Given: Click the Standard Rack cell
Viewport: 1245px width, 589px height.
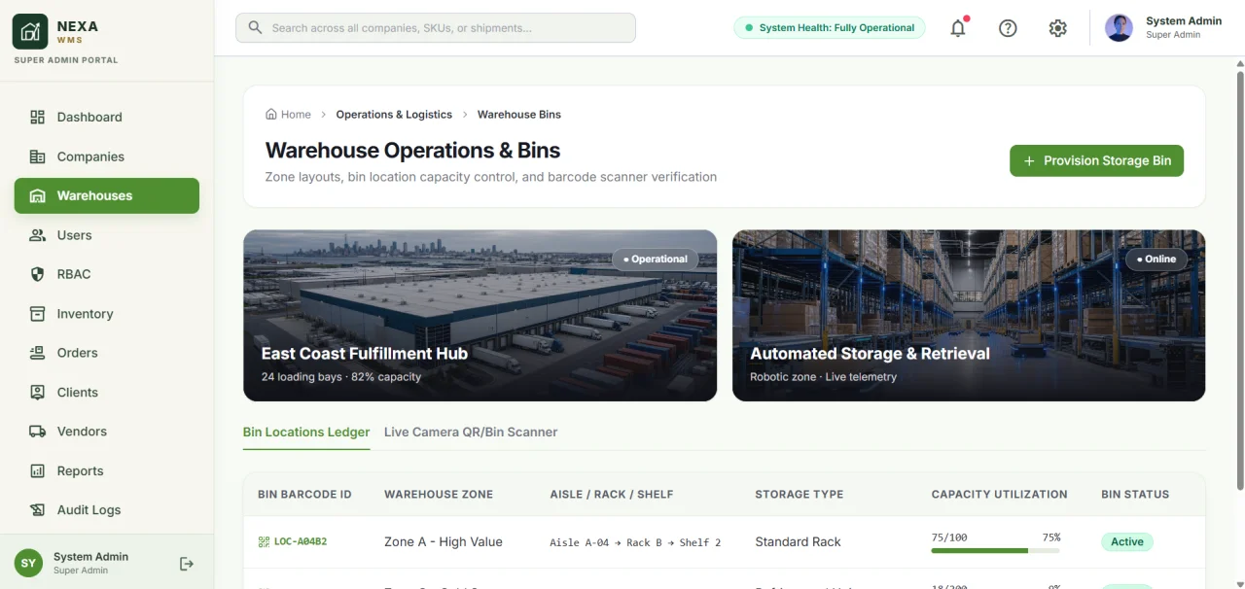Looking at the screenshot, I should point(798,542).
